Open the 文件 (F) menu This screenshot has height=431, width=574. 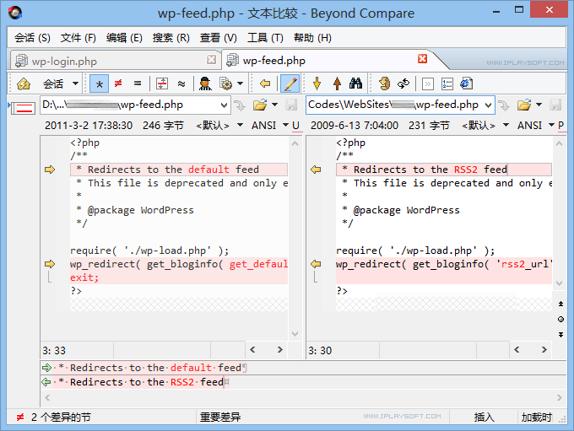(x=79, y=38)
